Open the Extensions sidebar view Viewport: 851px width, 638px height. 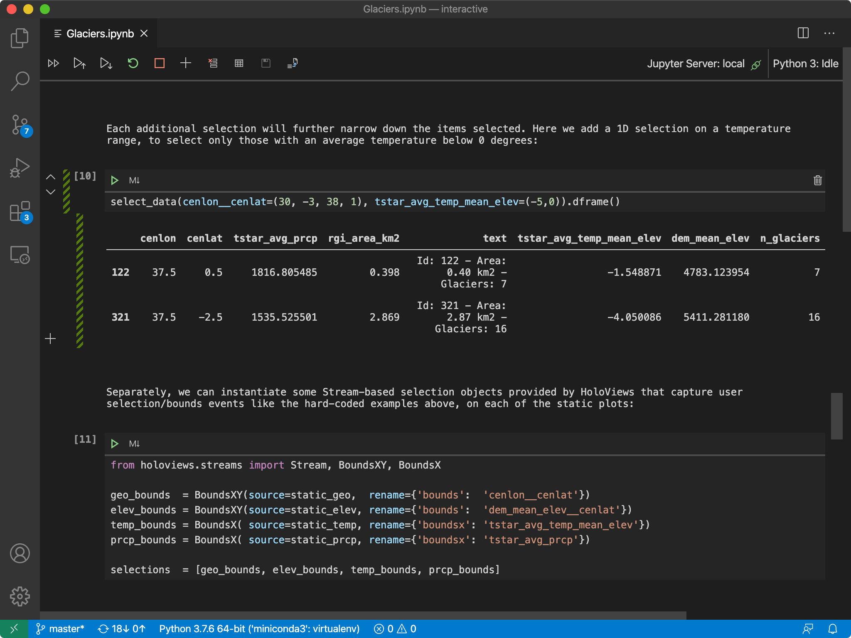[20, 212]
